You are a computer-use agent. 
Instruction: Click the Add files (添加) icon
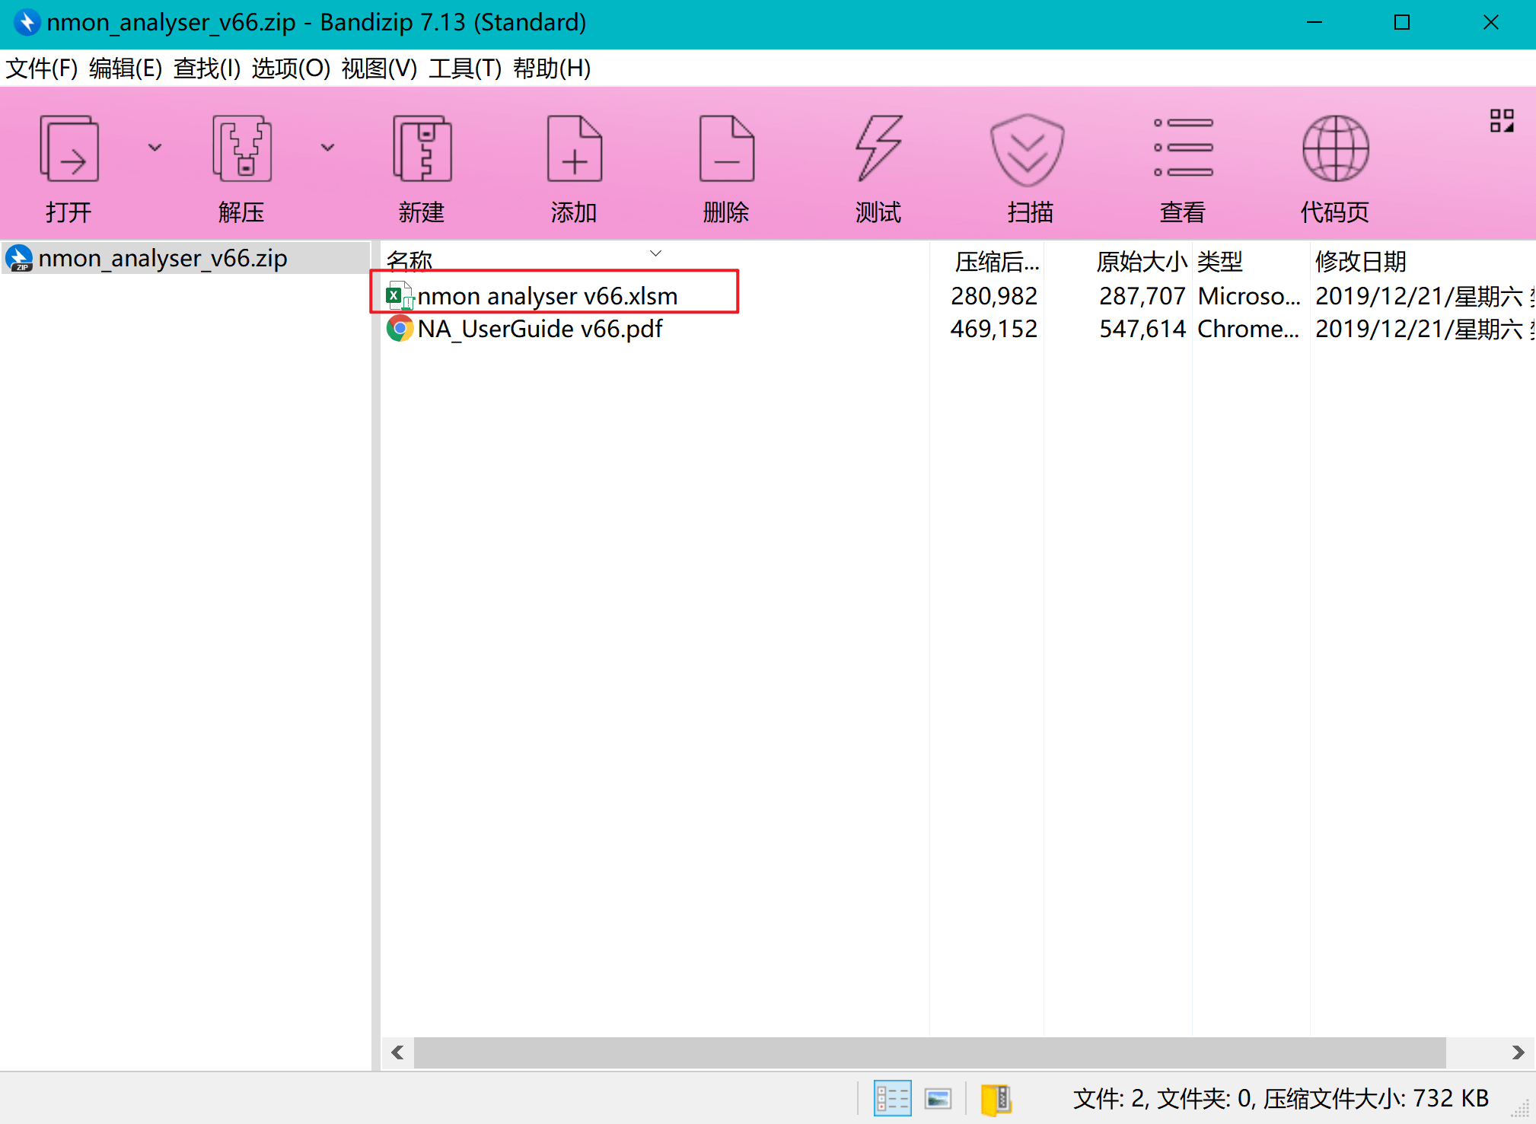tap(574, 150)
